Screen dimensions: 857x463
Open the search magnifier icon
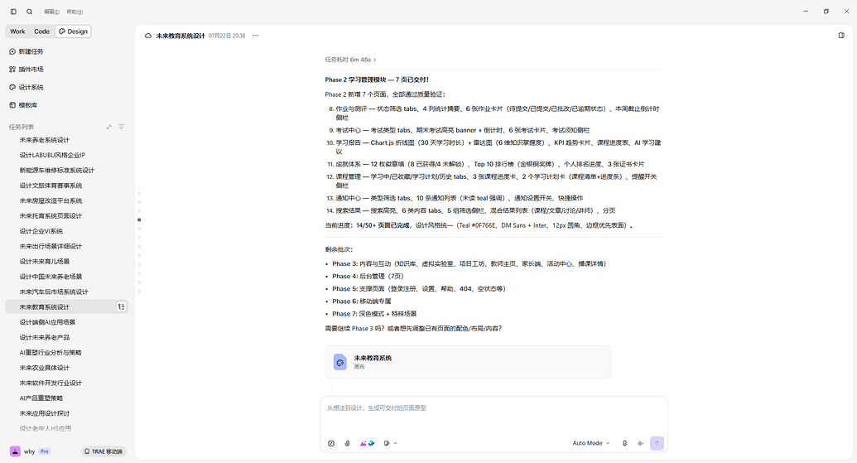(30, 12)
